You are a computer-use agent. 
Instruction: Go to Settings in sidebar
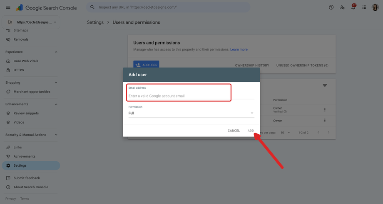click(x=31, y=165)
